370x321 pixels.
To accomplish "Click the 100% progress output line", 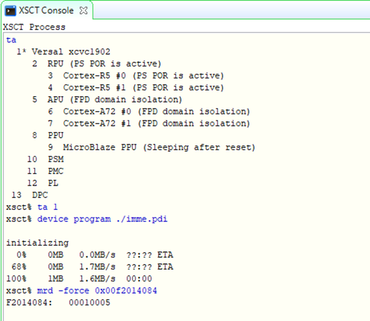I will (79, 278).
